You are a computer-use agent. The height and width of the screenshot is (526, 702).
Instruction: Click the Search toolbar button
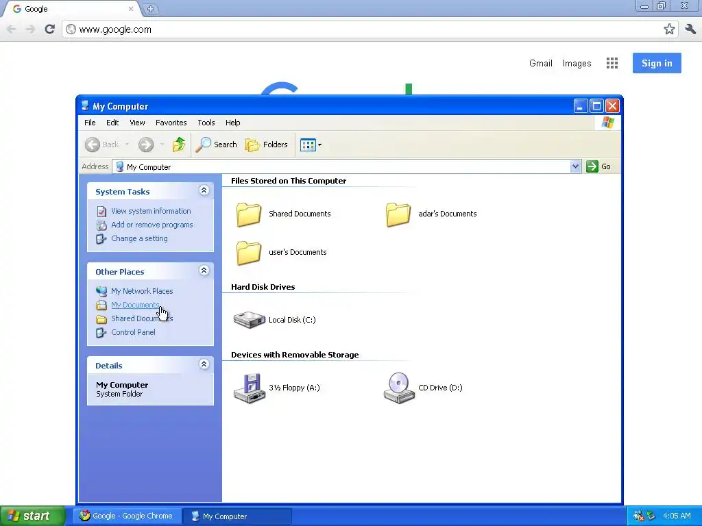216,145
